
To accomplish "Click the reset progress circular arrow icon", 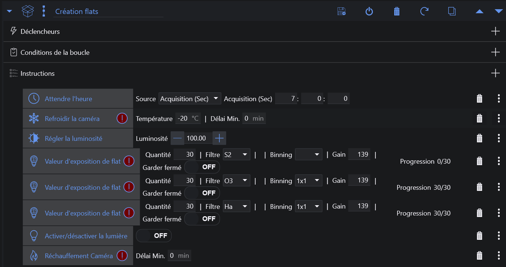I will coord(424,11).
